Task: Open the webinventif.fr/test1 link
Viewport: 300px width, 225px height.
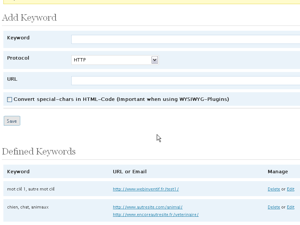Action: tap(146, 189)
